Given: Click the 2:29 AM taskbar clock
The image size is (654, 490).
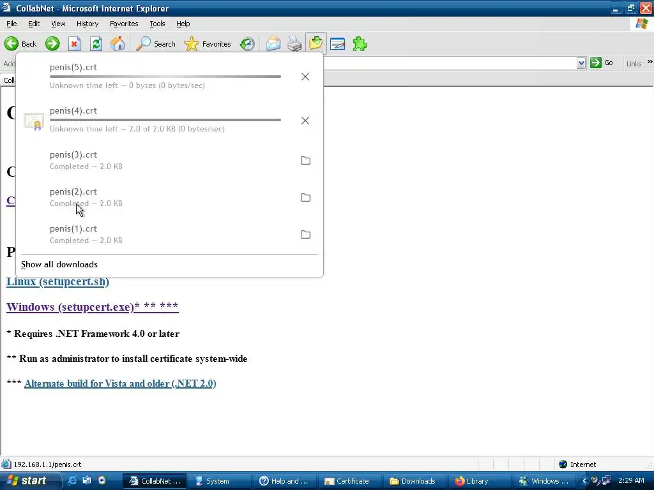Looking at the screenshot, I should (631, 481).
